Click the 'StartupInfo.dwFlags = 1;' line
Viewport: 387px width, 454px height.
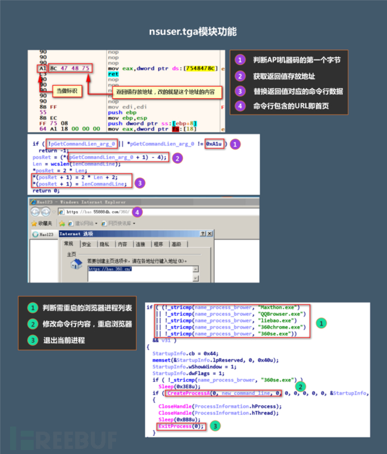[188, 373]
